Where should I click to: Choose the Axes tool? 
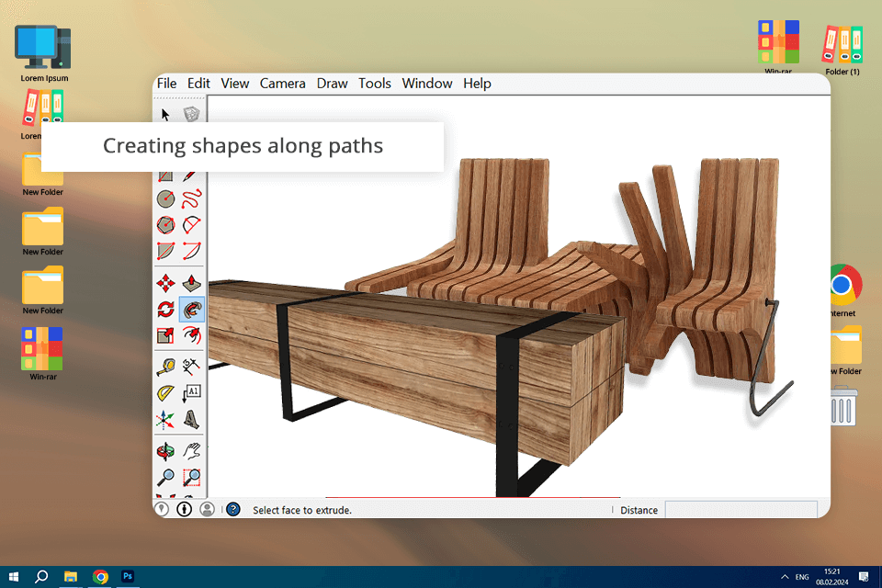165,419
